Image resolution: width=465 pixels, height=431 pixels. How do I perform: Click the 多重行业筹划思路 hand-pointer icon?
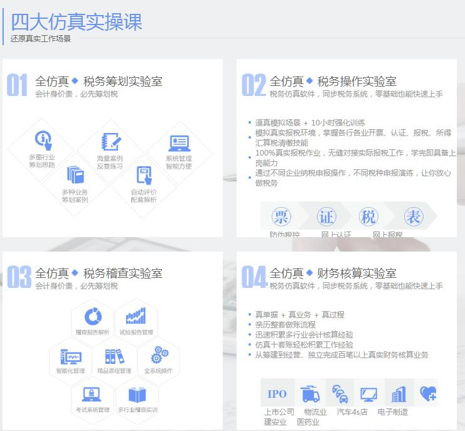click(43, 140)
